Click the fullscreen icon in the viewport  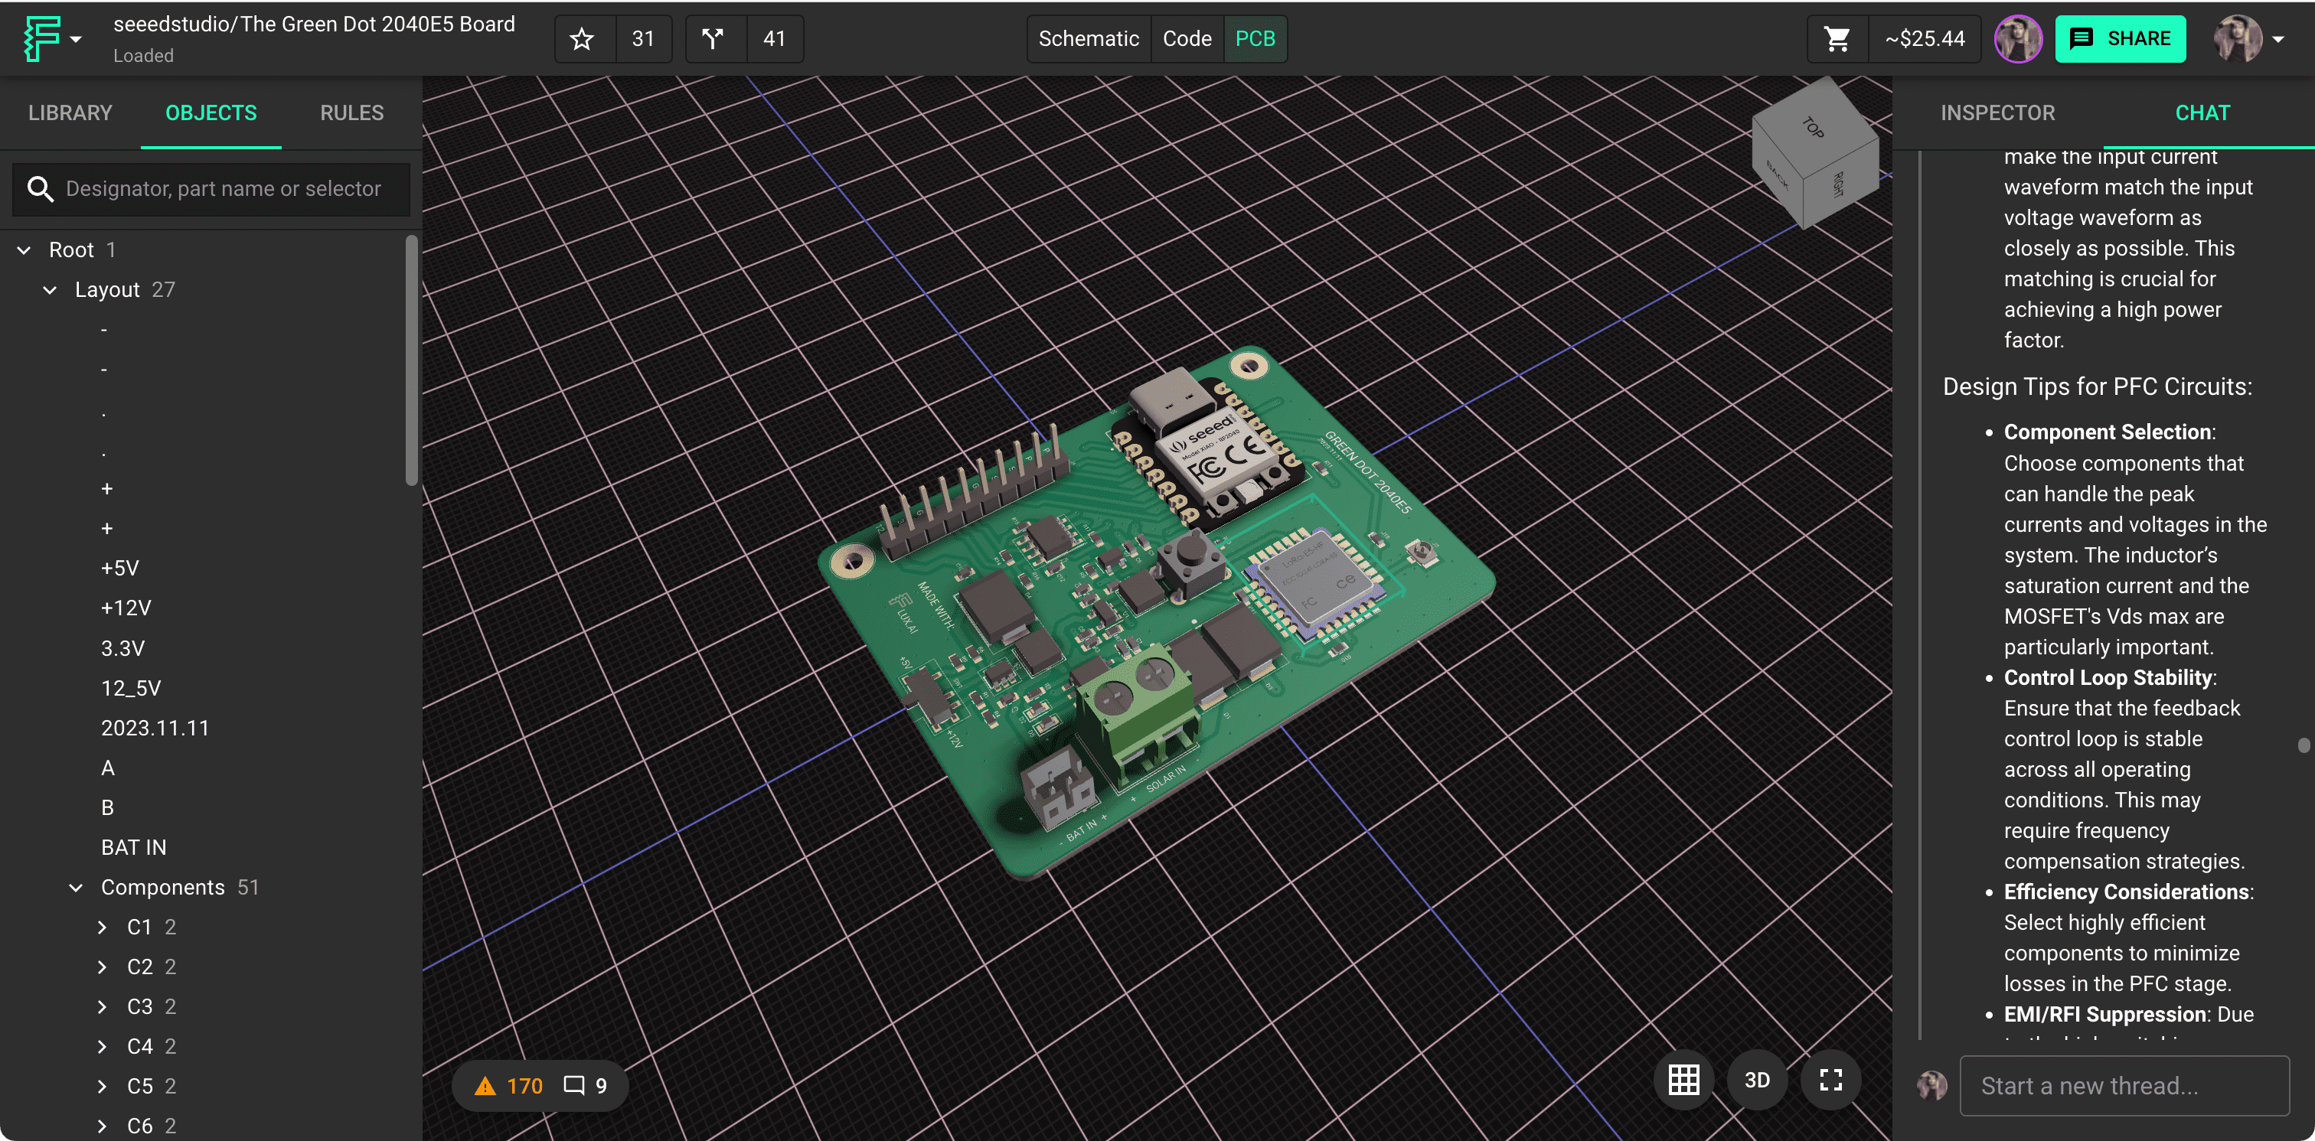(x=1830, y=1080)
